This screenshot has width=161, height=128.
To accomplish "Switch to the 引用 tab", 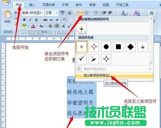I will coord(65,5).
